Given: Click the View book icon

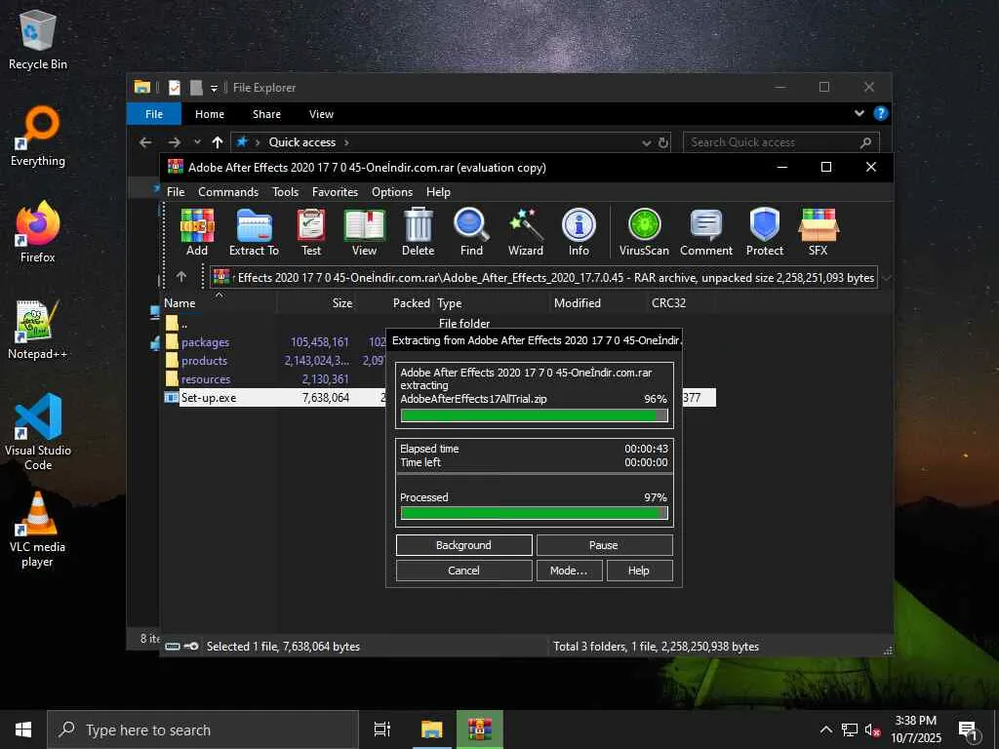Looking at the screenshot, I should (365, 232).
